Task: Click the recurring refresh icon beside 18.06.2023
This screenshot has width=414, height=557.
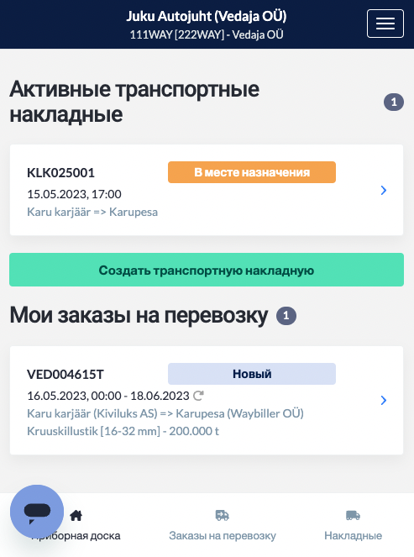Action: point(198,396)
